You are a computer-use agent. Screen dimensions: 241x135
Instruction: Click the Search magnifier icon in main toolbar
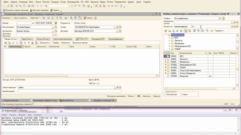point(46,6)
